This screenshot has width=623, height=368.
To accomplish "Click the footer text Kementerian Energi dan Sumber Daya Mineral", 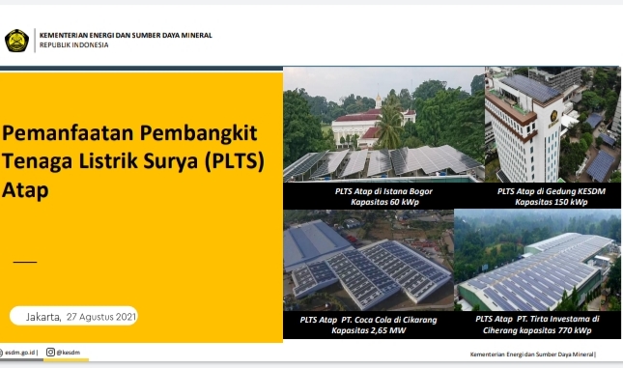I will point(533,354).
